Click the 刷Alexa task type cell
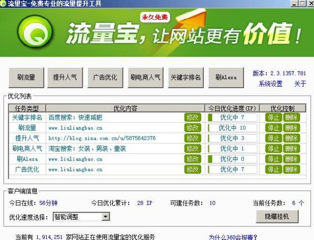Screen dimensions: 314x240 click(x=27, y=159)
